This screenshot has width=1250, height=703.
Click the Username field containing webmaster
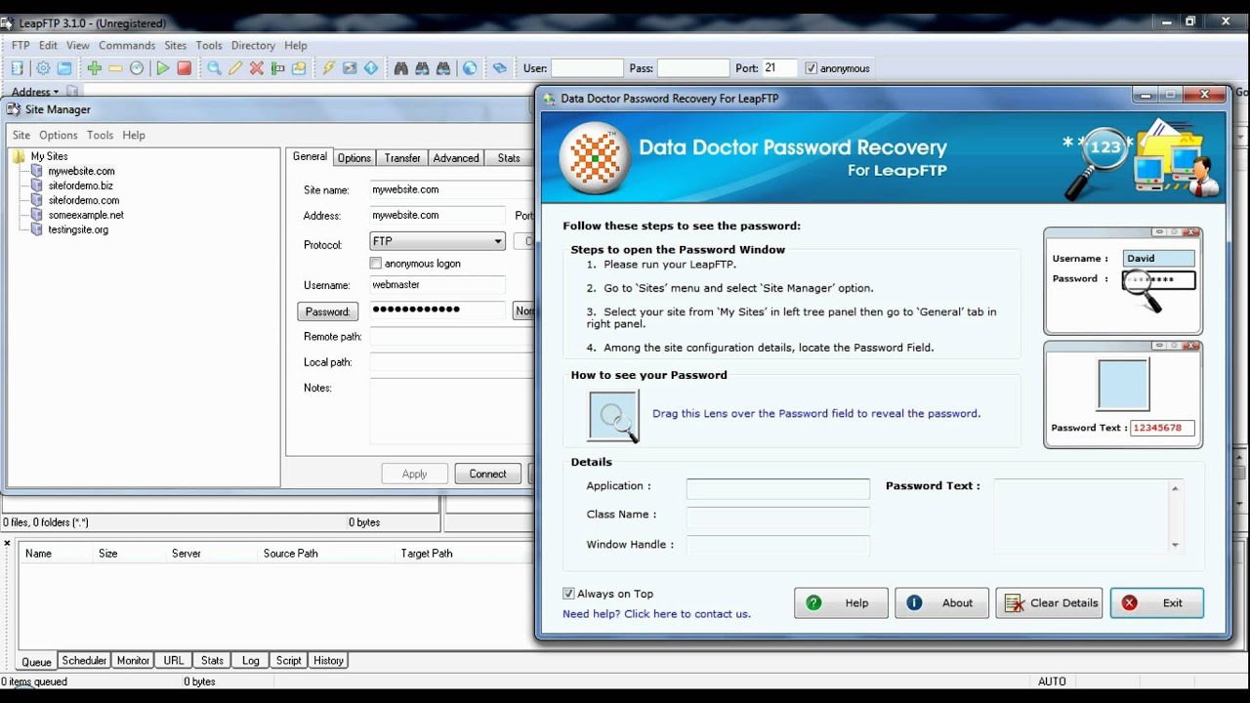437,285
